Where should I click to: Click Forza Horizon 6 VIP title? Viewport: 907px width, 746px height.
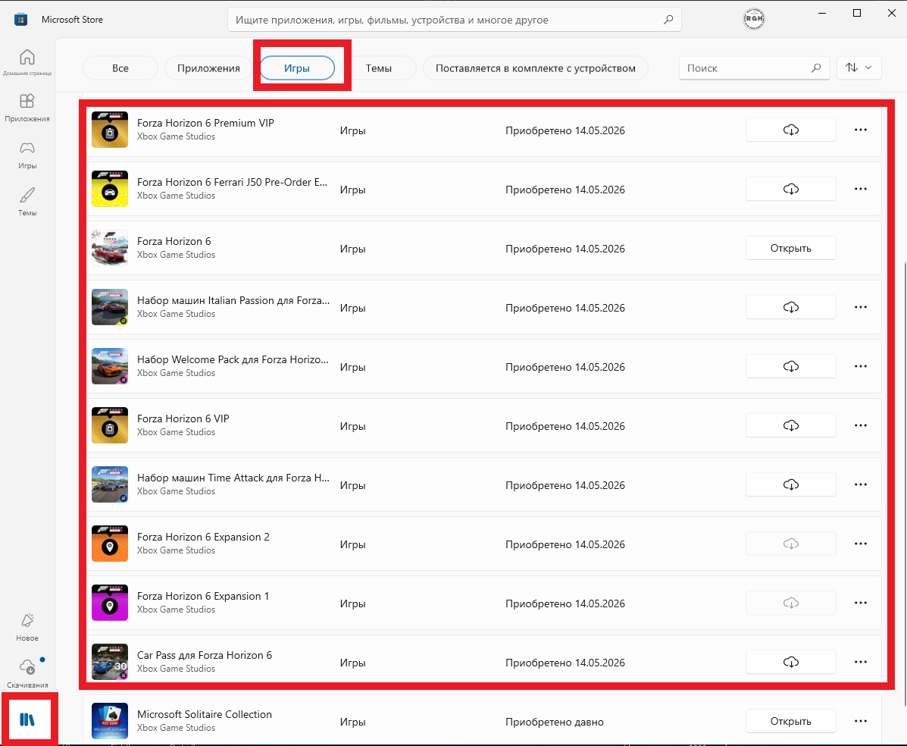183,418
